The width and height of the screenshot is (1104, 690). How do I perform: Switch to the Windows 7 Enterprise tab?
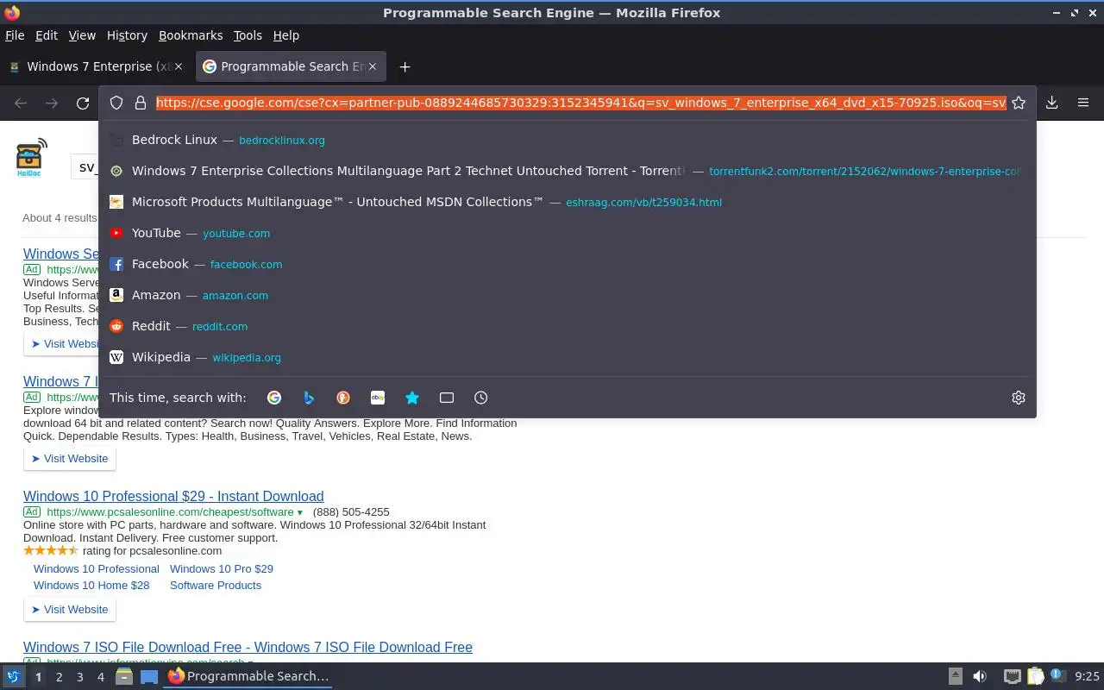pyautogui.click(x=95, y=66)
